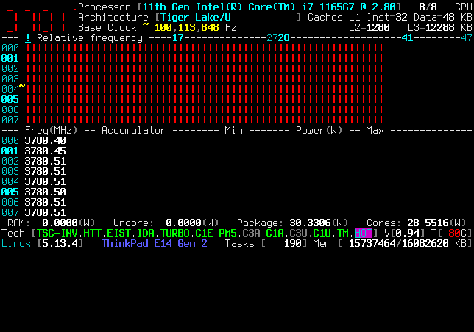Select frequency 3780.45 for core 001
This screenshot has height=332, width=474.
click(45, 151)
